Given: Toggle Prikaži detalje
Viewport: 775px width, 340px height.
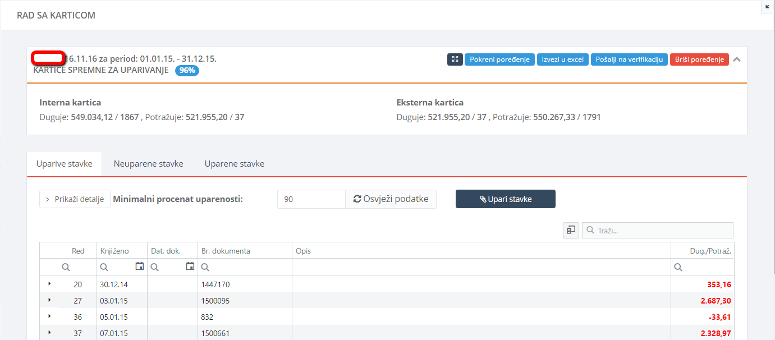Looking at the screenshot, I should tap(75, 199).
